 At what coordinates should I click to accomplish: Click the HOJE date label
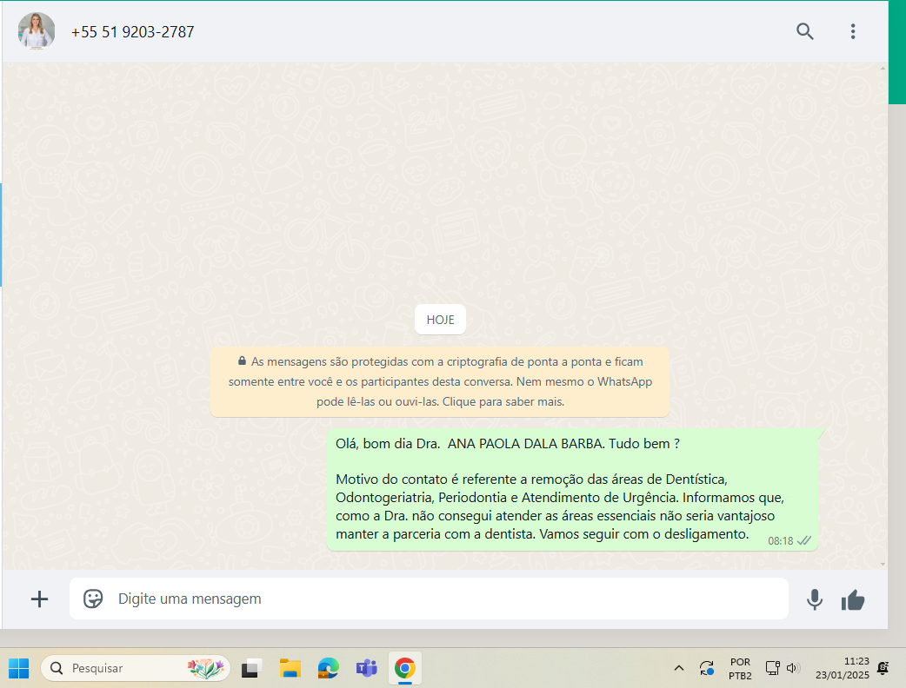pos(440,320)
